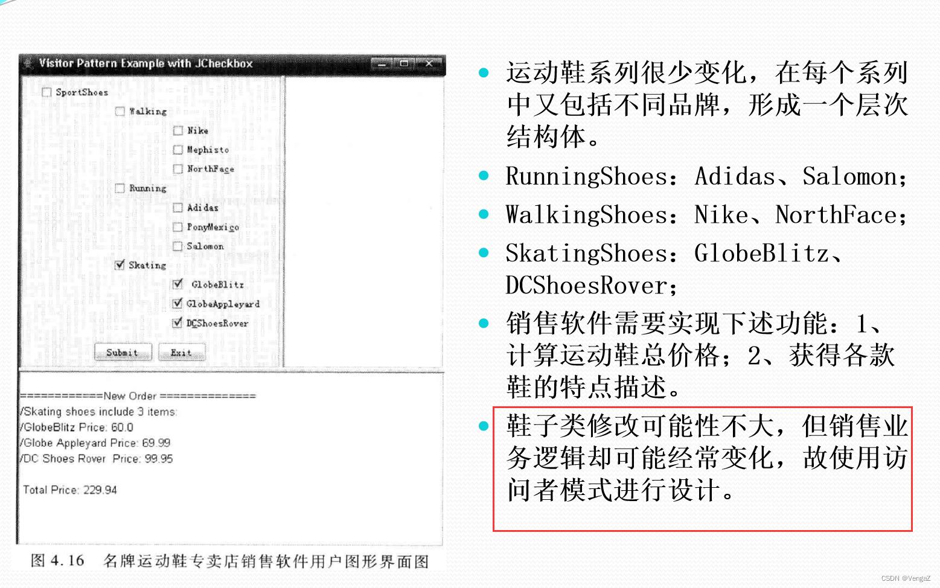The image size is (940, 588).
Task: Click the 'DC Shoes Rover Price: 99.95' line
Action: (97, 459)
